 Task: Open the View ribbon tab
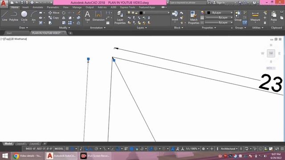pos(65,7)
